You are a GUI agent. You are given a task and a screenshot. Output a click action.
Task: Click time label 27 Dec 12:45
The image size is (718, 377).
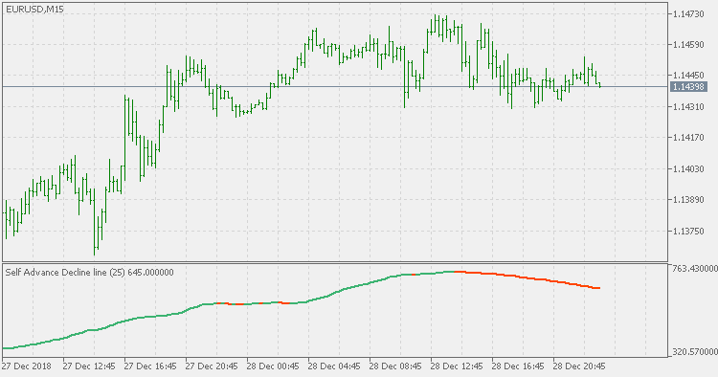[x=89, y=366]
